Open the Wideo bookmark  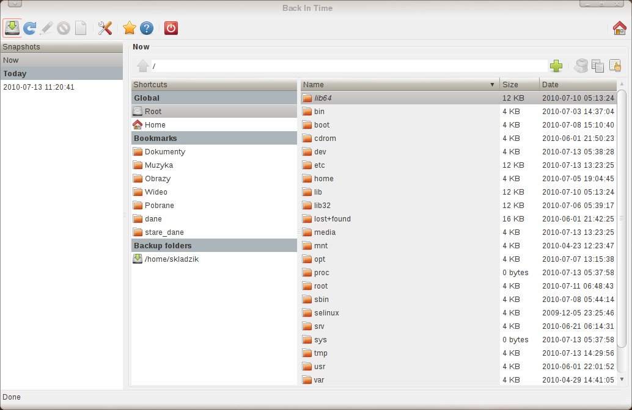pyautogui.click(x=214, y=192)
